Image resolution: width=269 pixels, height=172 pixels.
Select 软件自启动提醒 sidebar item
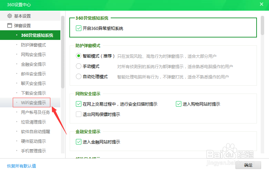pyautogui.click(x=36, y=131)
